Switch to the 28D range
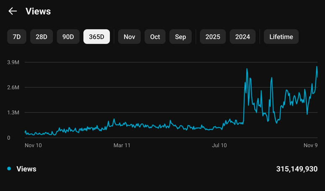325x191 pixels. click(42, 37)
